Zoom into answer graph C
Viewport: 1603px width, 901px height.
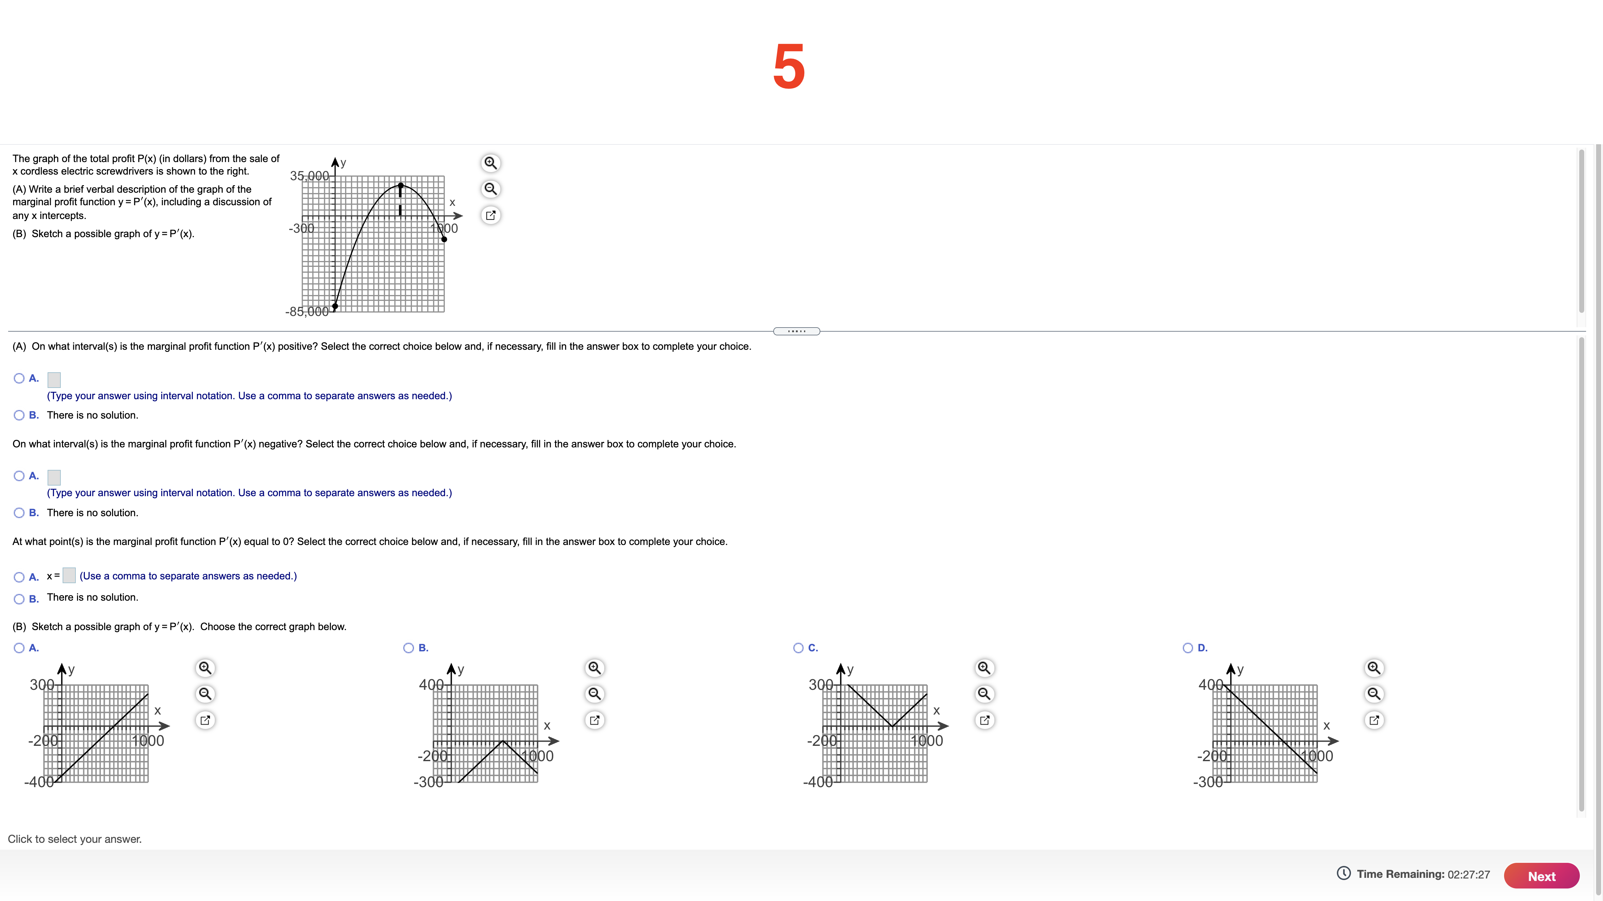click(x=984, y=667)
